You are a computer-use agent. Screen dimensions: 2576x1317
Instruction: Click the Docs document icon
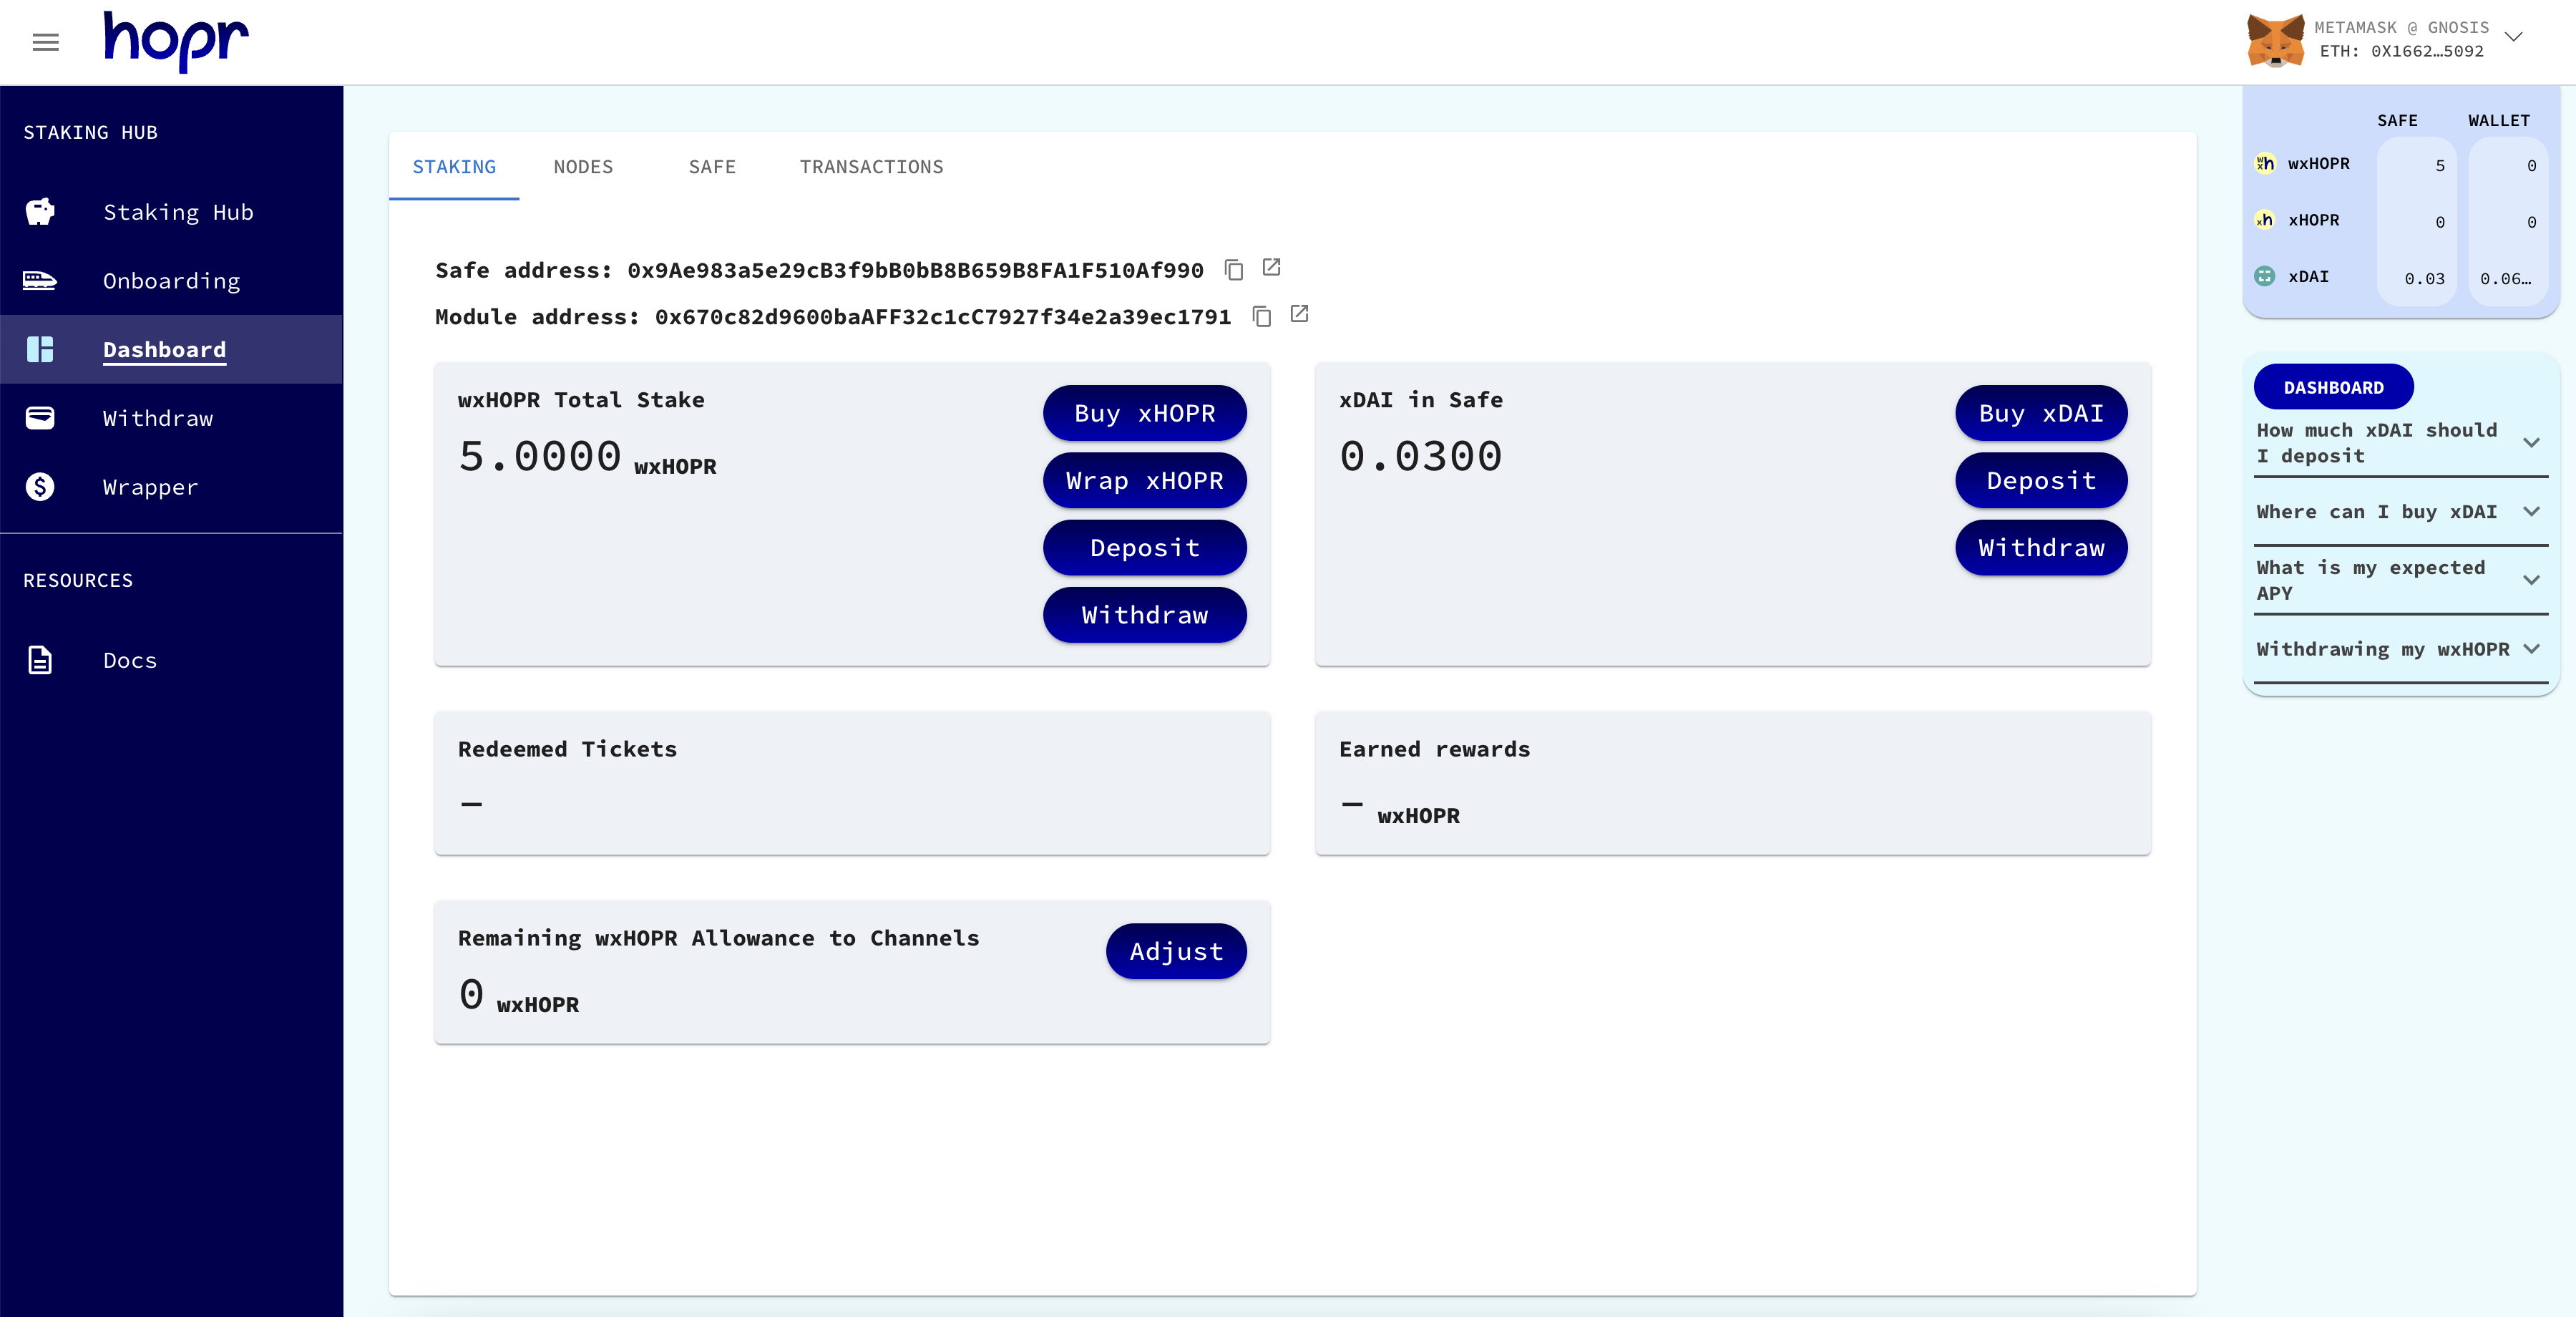click(40, 660)
